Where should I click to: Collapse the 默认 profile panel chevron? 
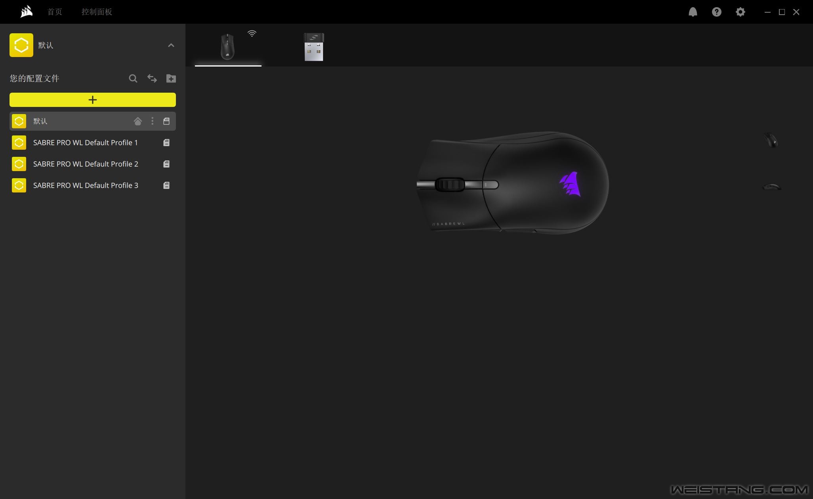[x=171, y=45]
